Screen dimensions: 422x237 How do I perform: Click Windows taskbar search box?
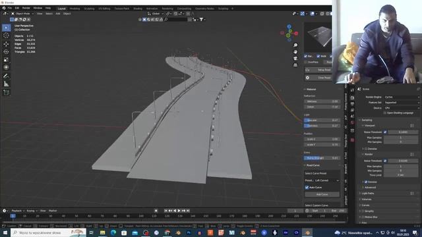(48, 232)
